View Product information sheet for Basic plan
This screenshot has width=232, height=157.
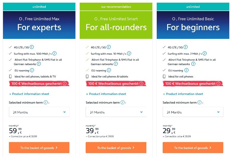[x=184, y=94]
